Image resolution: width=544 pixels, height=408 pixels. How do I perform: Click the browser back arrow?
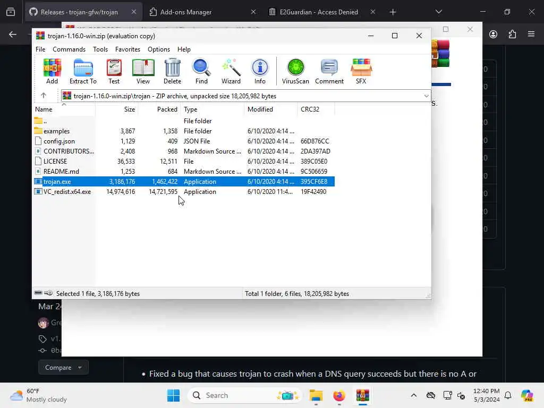point(13,34)
